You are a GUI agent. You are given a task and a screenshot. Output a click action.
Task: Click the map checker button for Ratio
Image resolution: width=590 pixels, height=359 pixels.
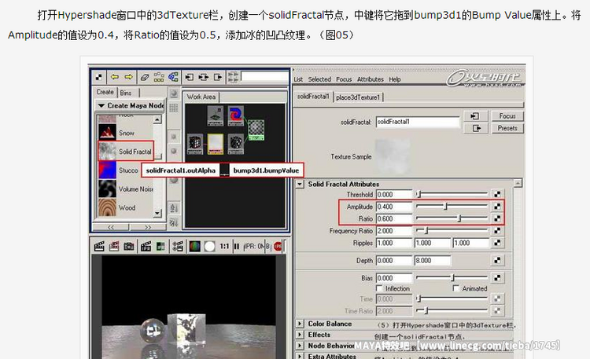[497, 218]
